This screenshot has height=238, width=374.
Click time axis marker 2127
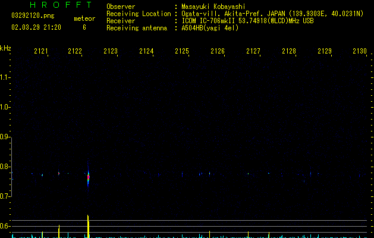[x=253, y=51]
